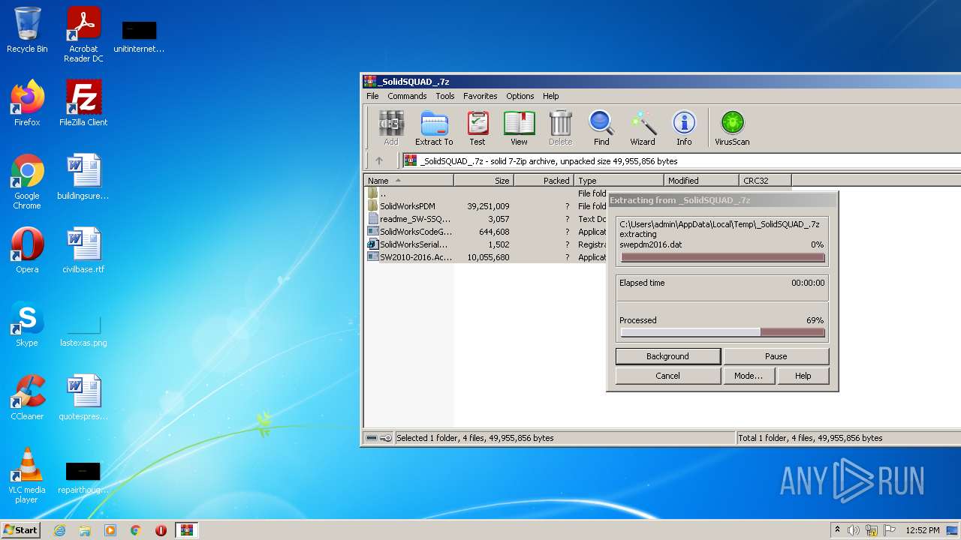Select the SW2010-2016.Ac... application row
Viewport: 961px width, 540px height.
[x=487, y=257]
